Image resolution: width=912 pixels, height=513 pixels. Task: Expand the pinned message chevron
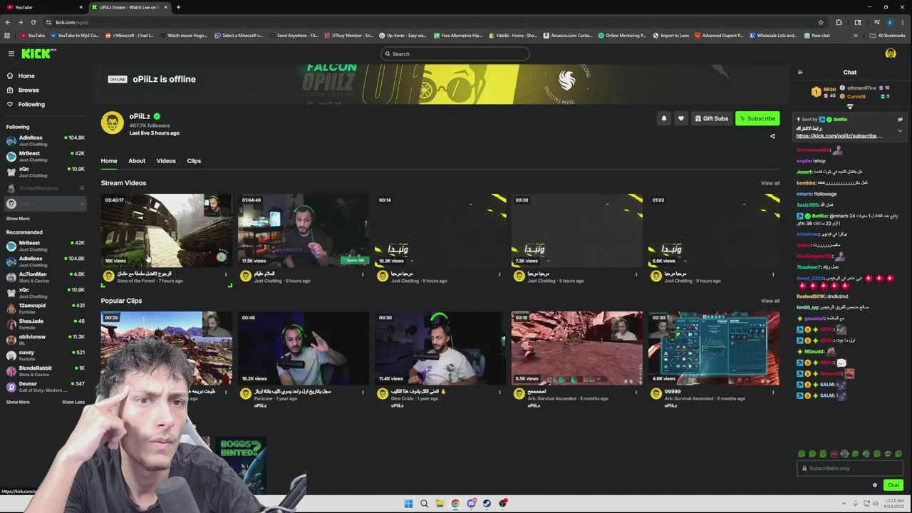pos(900,131)
